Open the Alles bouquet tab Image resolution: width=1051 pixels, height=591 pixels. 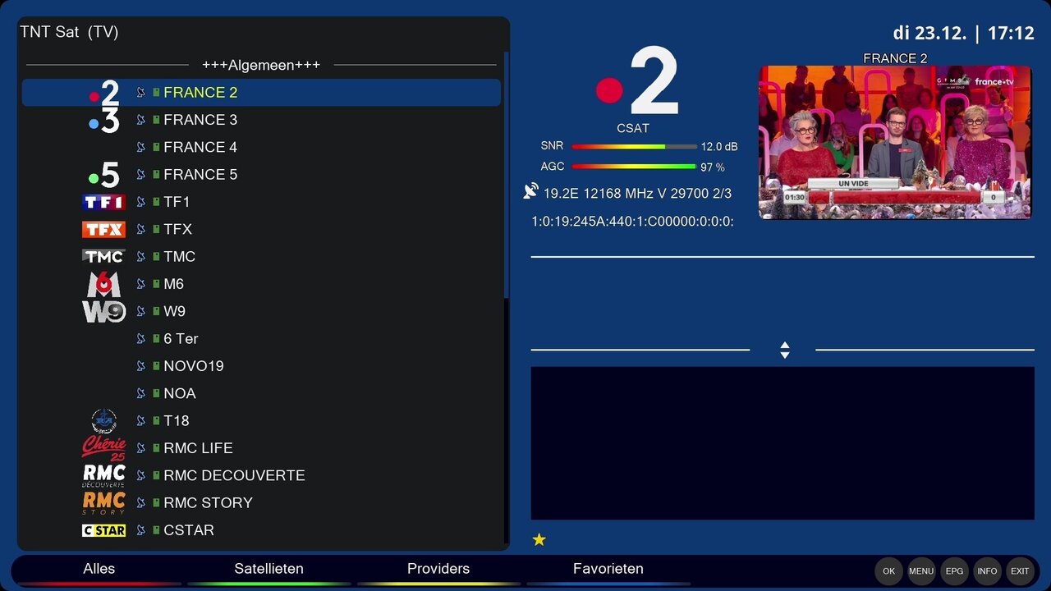pos(99,569)
